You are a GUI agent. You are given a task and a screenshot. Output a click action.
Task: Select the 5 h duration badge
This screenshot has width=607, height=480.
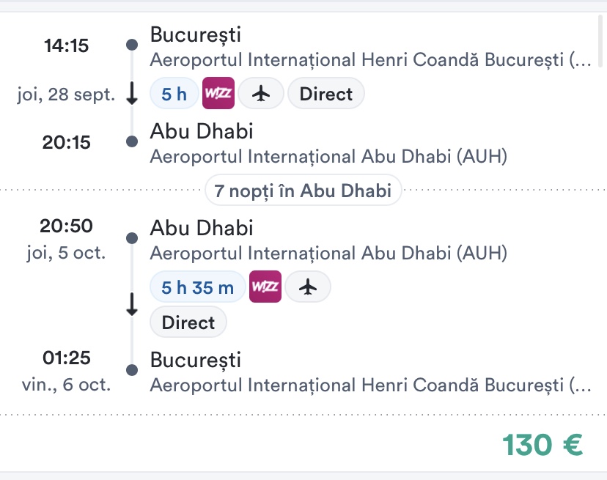(174, 94)
